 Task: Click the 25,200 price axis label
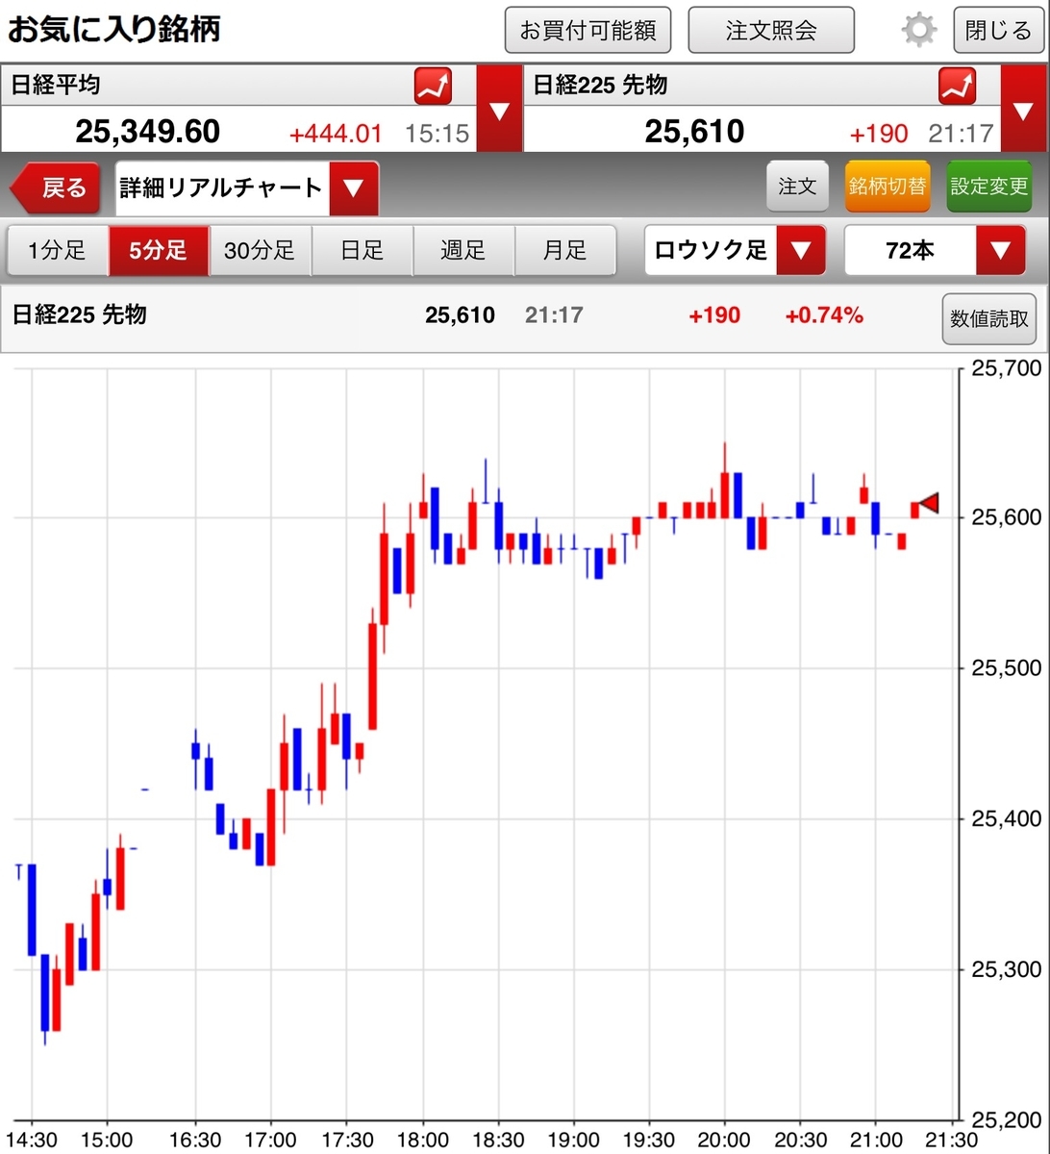(1006, 1119)
